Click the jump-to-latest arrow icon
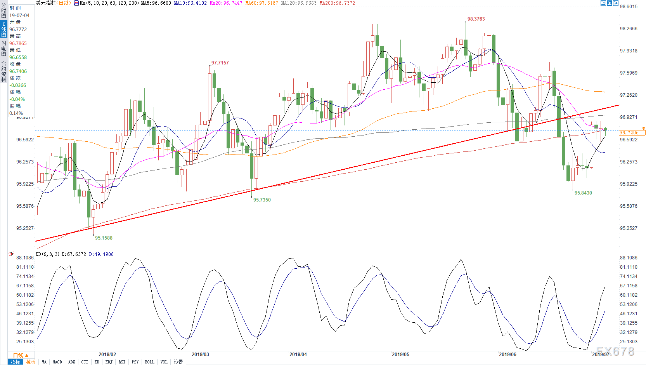The height and width of the screenshot is (365, 646). 616,3
